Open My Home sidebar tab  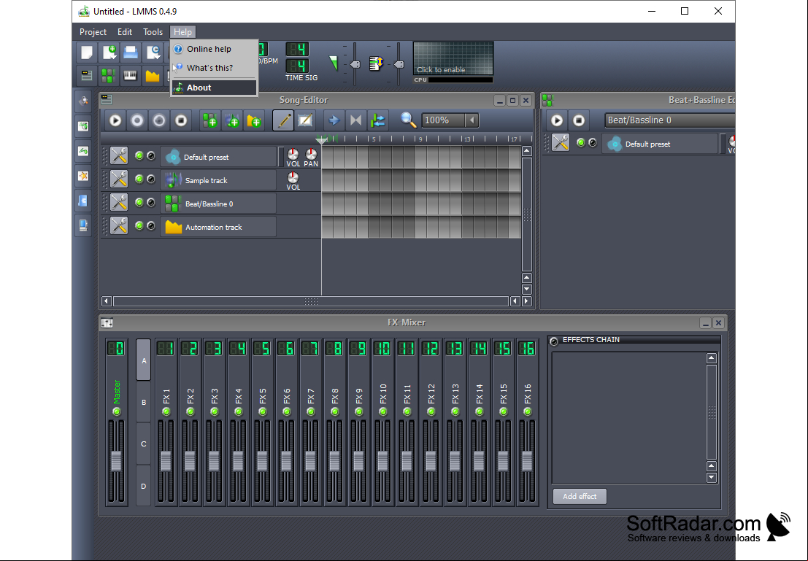[x=83, y=201]
